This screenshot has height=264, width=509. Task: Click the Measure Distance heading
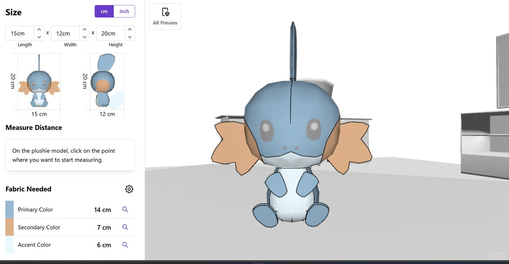point(34,127)
